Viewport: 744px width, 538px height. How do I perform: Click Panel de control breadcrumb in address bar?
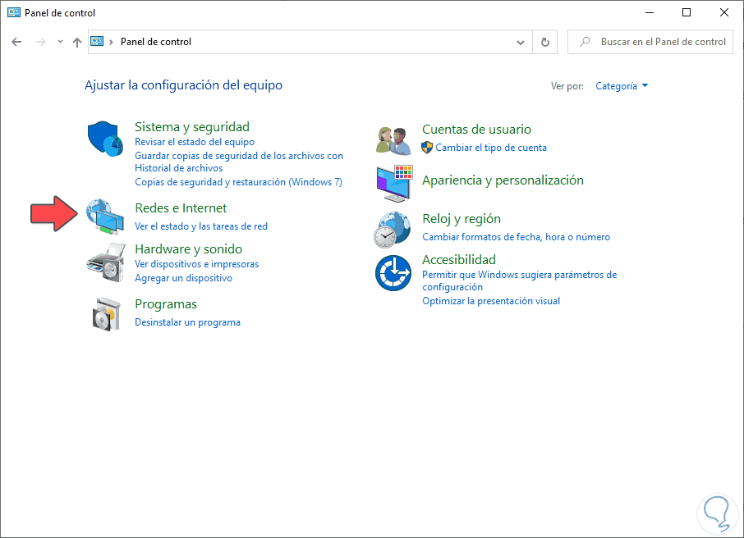coord(156,42)
